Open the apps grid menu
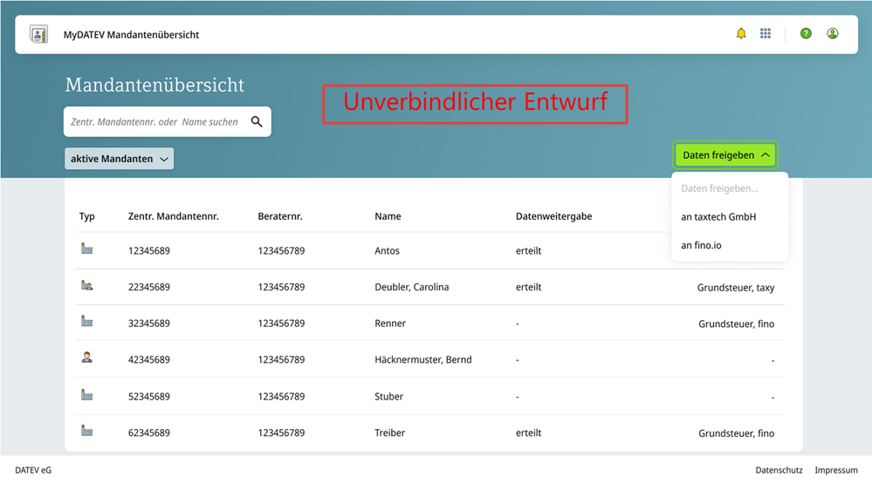 766,34
